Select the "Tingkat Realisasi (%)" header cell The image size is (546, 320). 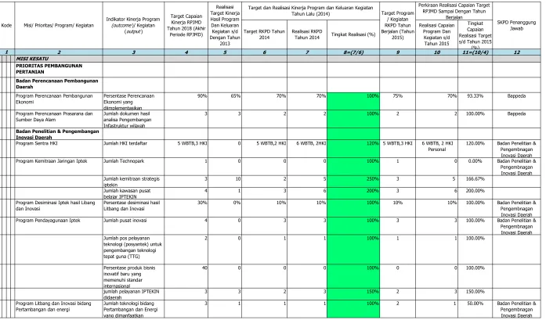353,34
